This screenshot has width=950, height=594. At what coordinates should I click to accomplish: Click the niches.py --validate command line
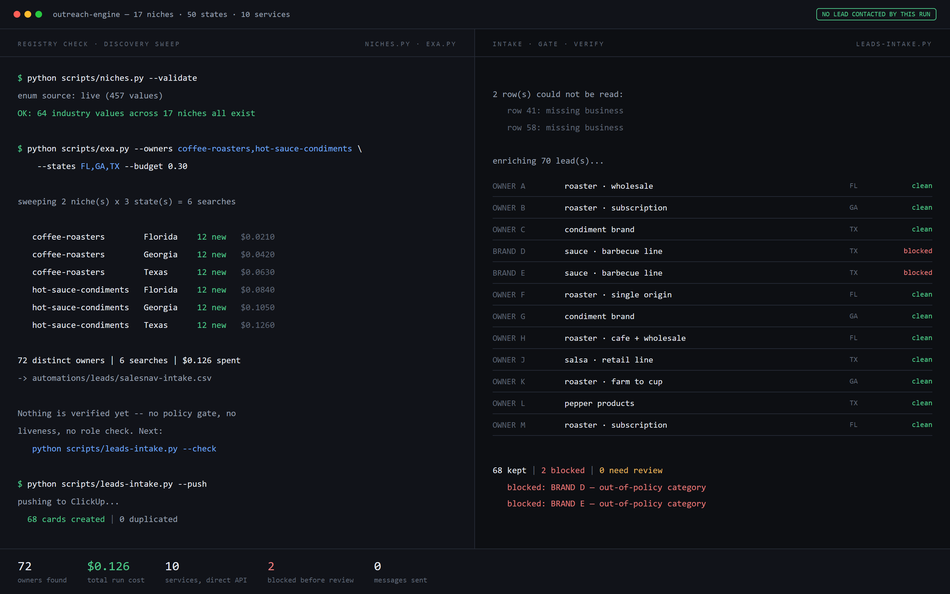[x=107, y=78]
